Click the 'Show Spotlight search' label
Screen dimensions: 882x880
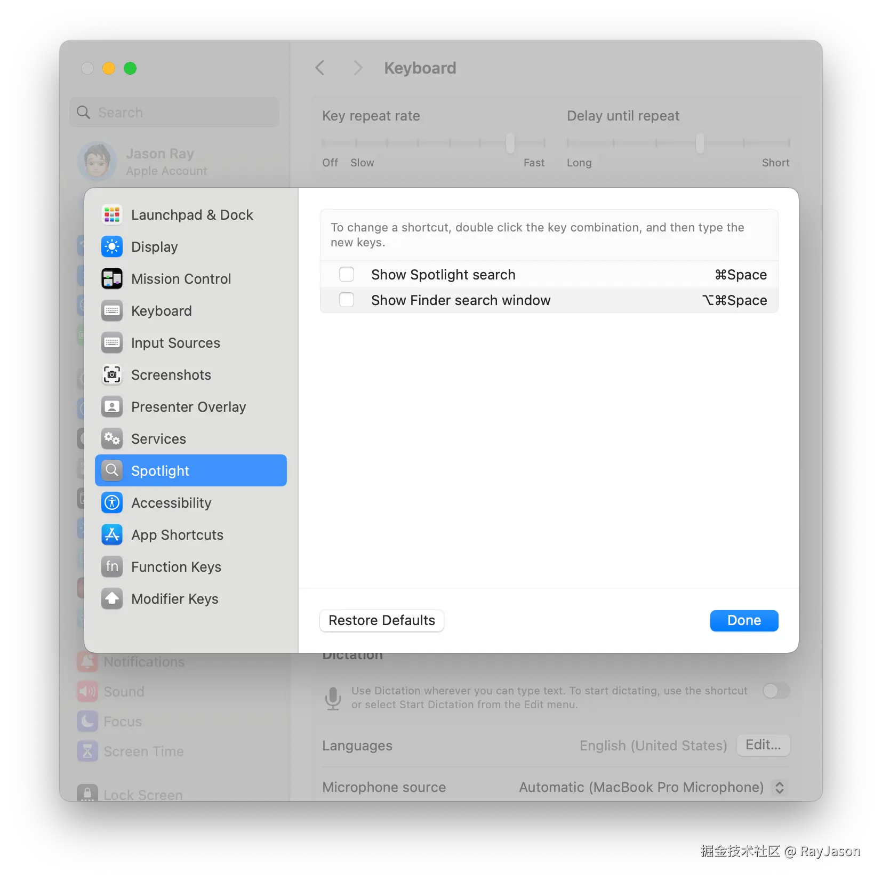coord(443,275)
